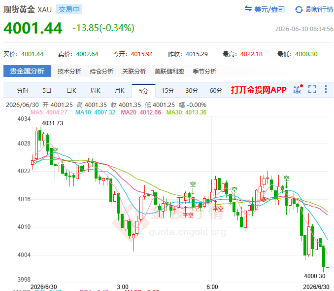The height and width of the screenshot is (291, 334).
Task: Select the 周K chart period
Action: point(95,91)
